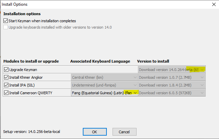Viewport: 219px width, 139px height.
Task: Open Khmer Angkor version 1.0.7 dropdown
Action: [171, 77]
